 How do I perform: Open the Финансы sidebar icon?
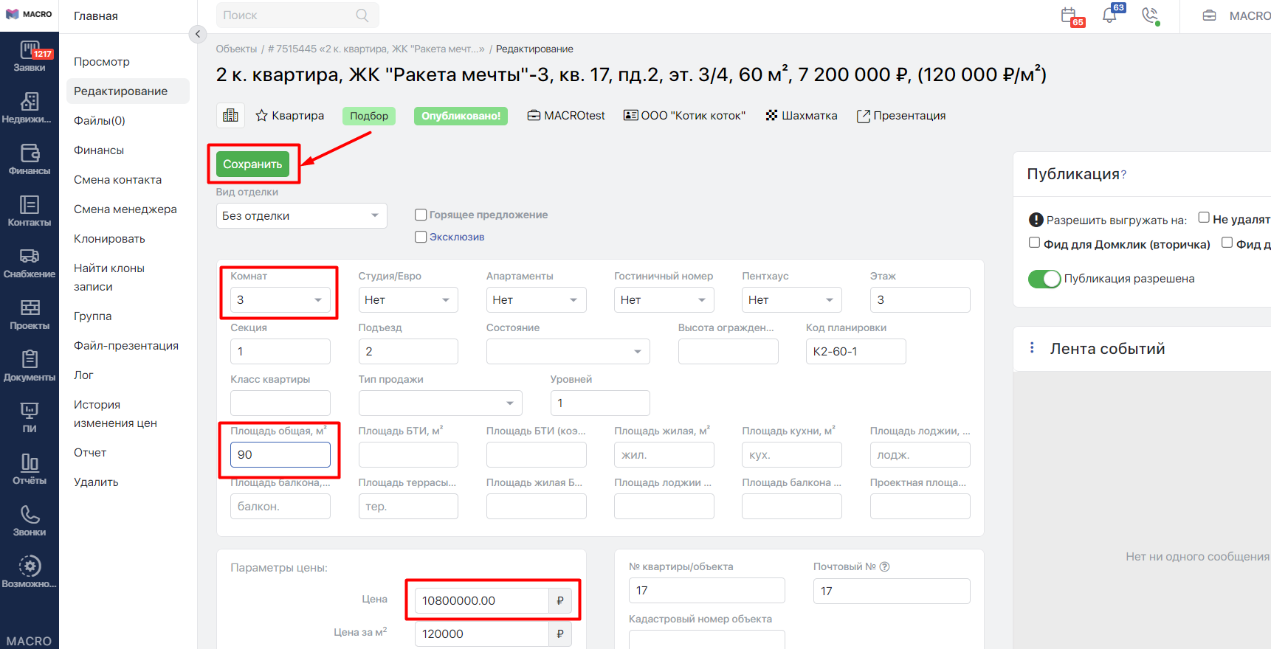click(30, 159)
